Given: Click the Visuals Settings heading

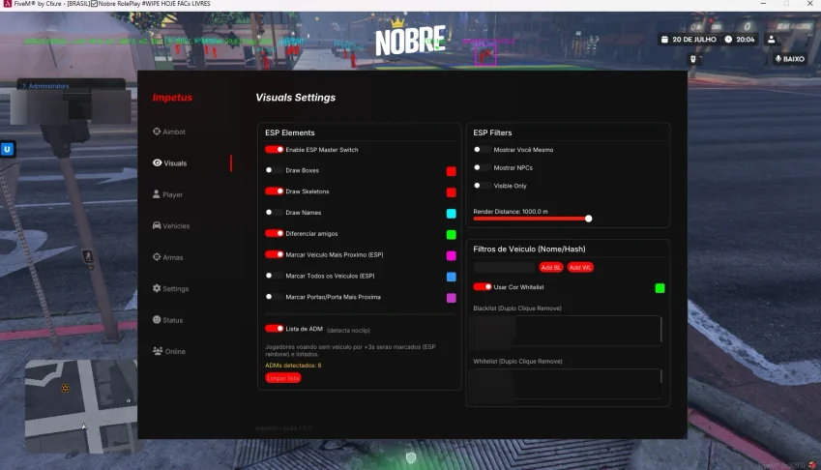Looking at the screenshot, I should [x=295, y=98].
